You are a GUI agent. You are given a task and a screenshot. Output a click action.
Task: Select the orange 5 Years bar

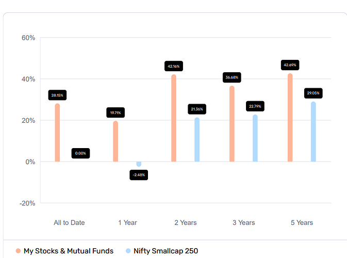(290, 118)
